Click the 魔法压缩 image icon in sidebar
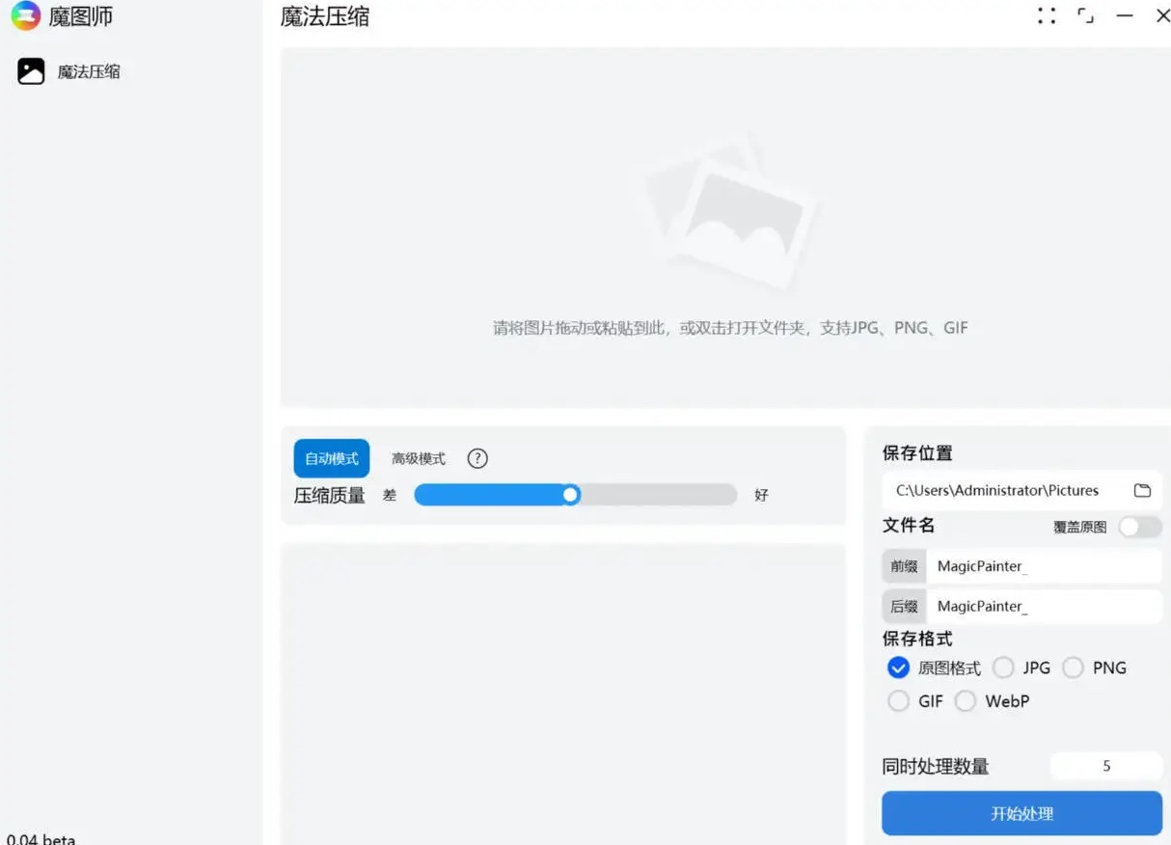Screen dimensions: 1171x845 (x=31, y=71)
